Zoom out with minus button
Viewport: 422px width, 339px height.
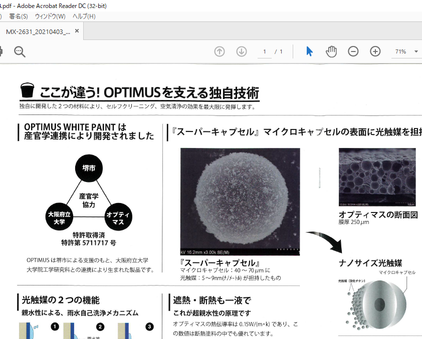pyautogui.click(x=353, y=51)
